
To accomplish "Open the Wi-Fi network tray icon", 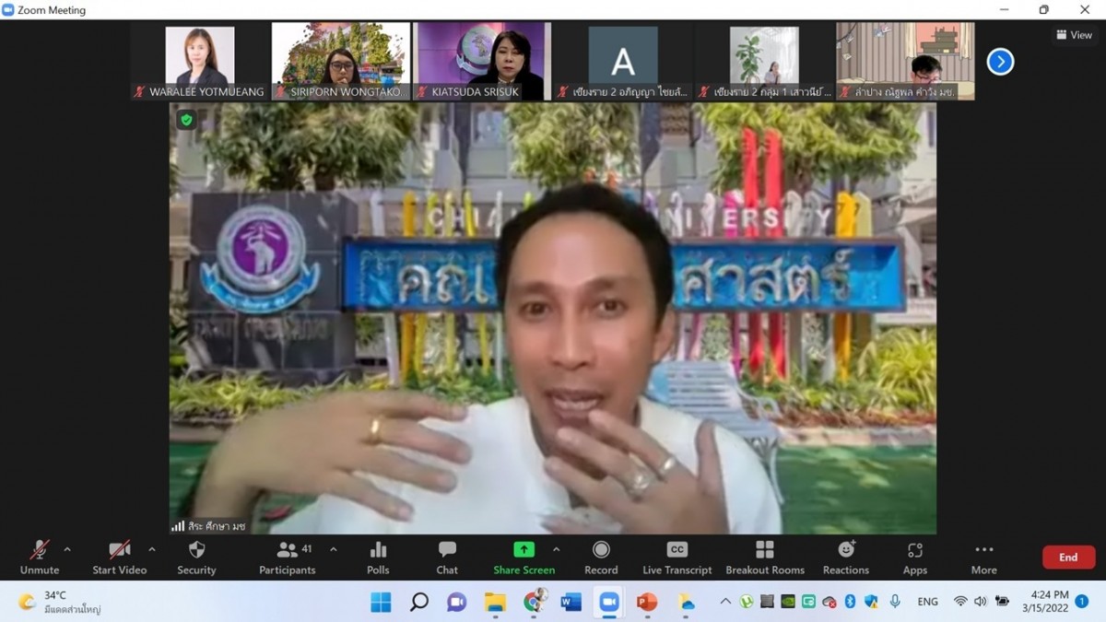I will 960,602.
